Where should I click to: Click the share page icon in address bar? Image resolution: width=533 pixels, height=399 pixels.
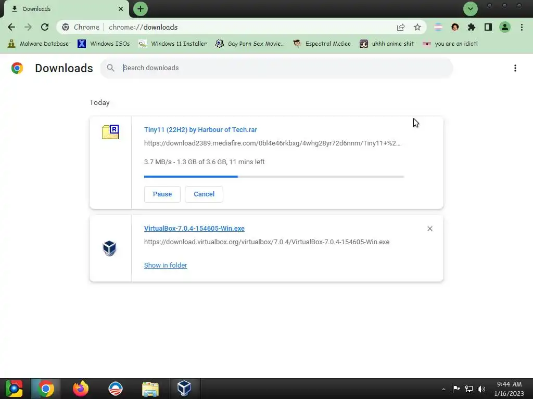coord(401,27)
